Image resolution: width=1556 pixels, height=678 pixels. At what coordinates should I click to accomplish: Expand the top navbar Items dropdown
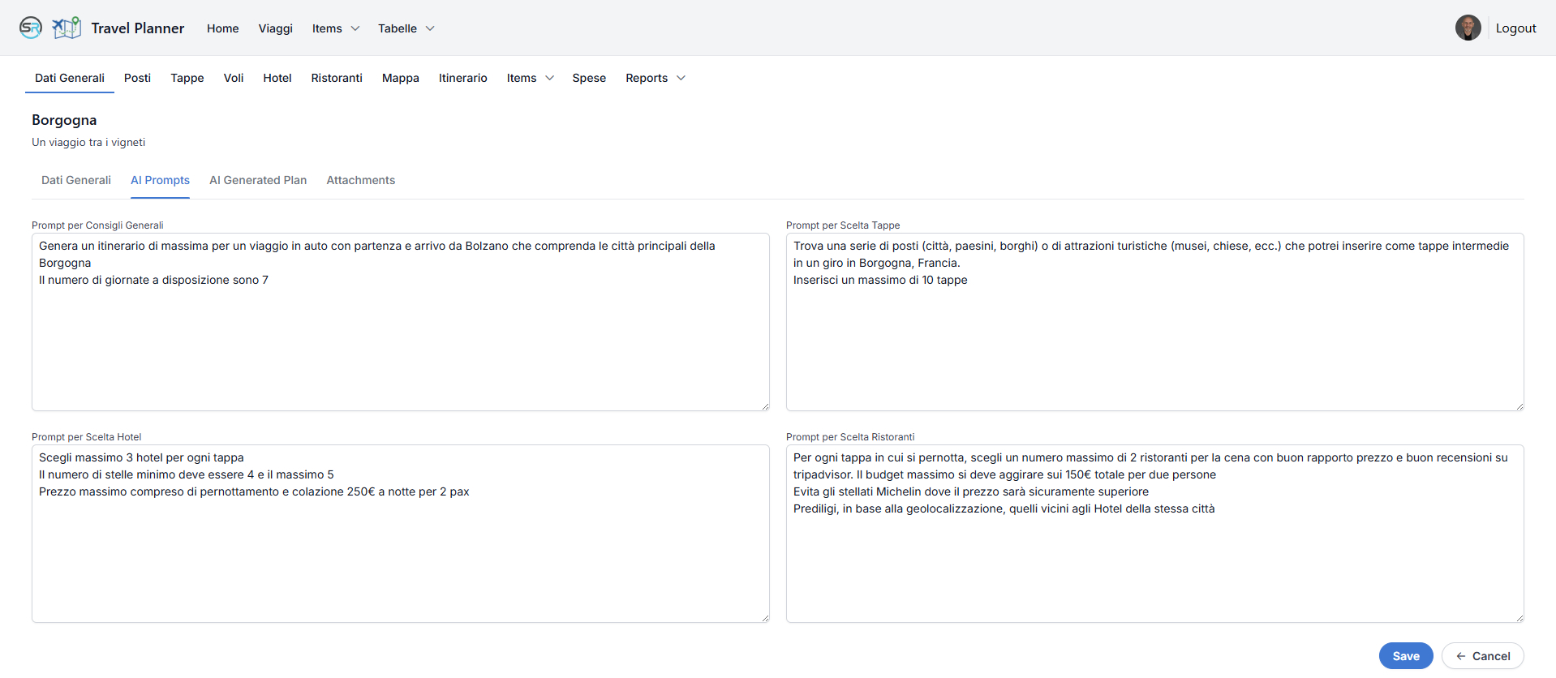click(335, 28)
